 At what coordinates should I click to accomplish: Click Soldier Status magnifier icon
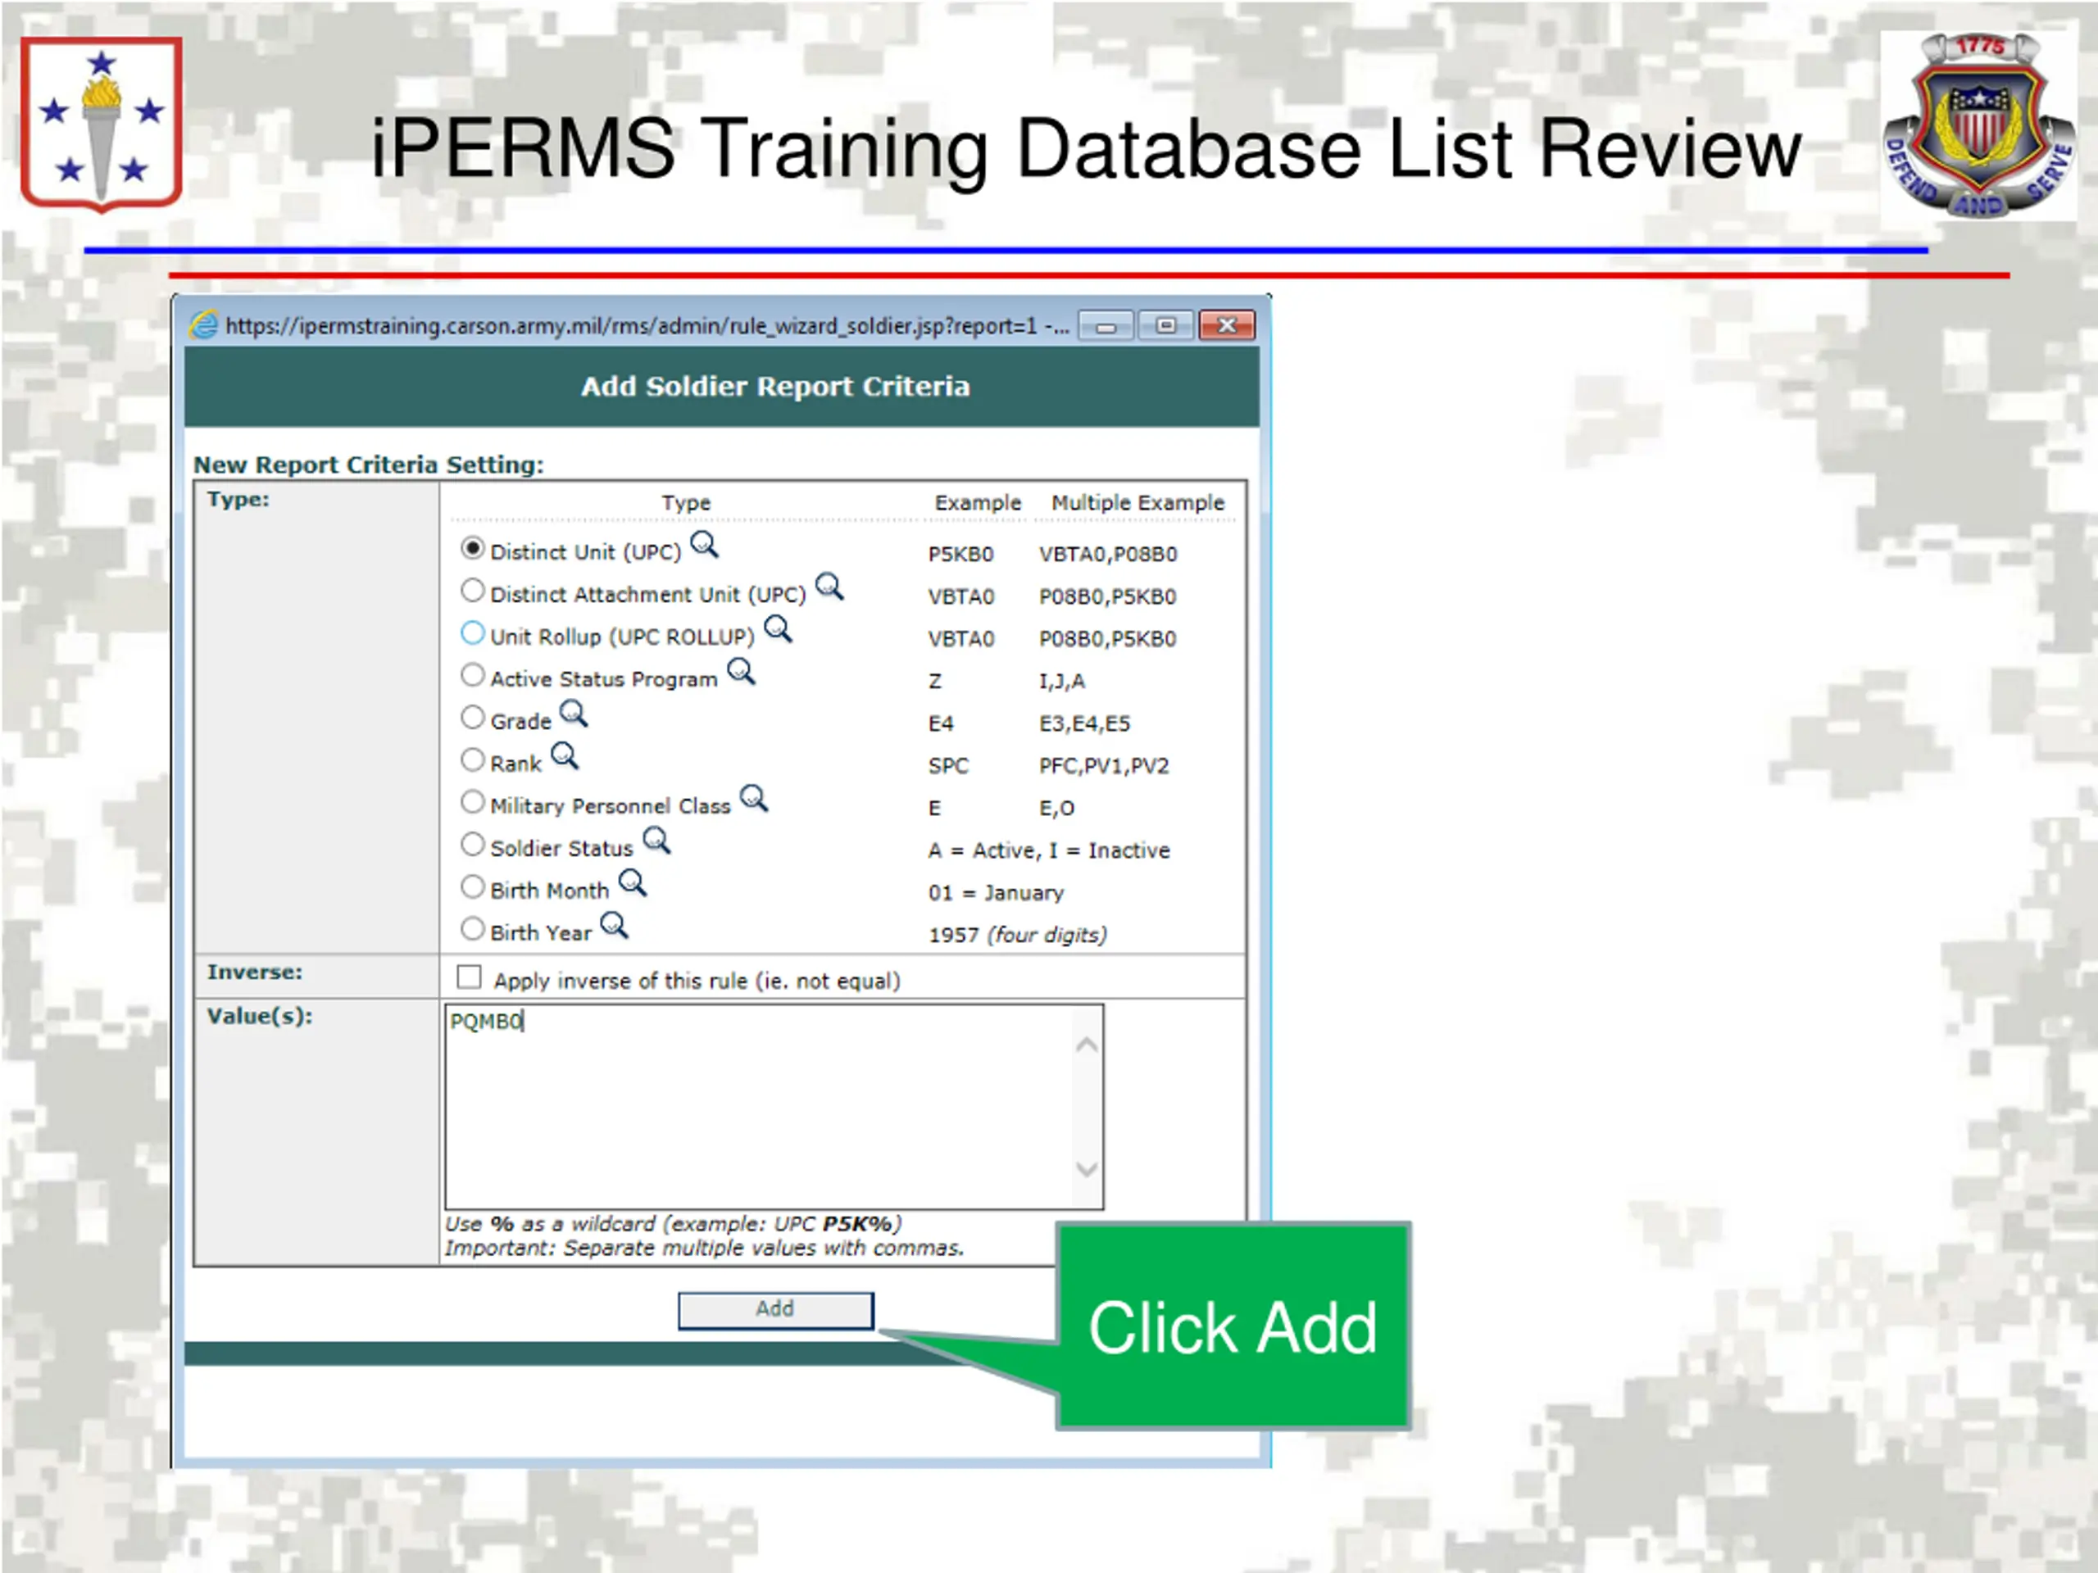[x=656, y=841]
